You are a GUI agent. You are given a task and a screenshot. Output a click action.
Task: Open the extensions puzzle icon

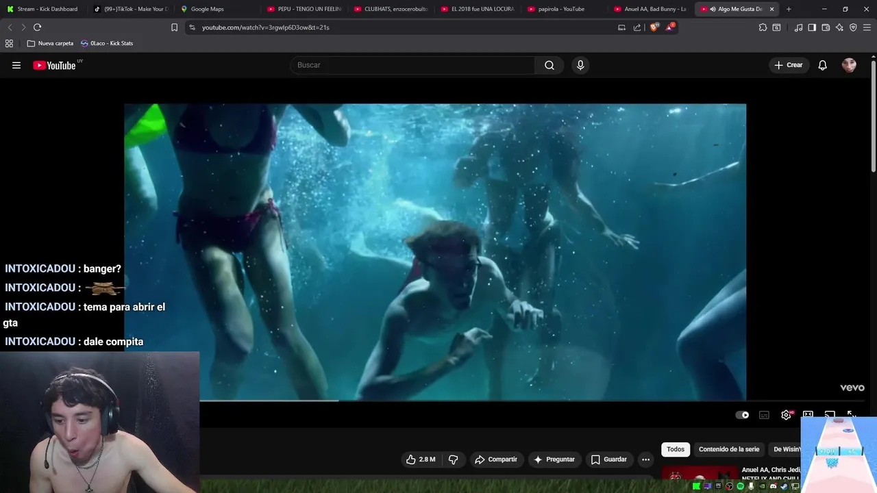point(763,27)
